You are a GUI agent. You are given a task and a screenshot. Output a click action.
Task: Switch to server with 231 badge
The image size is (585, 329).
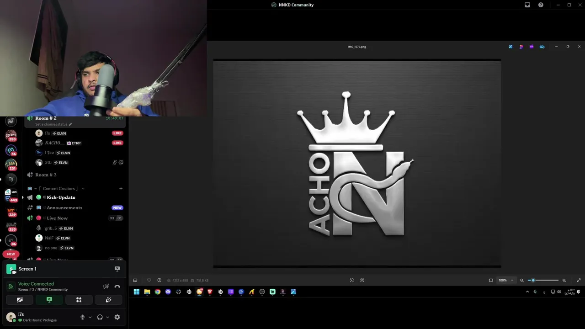tap(11, 165)
